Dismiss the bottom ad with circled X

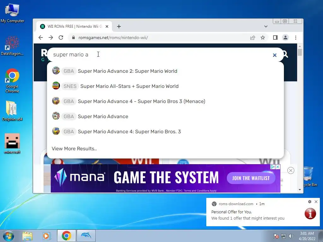291,170
